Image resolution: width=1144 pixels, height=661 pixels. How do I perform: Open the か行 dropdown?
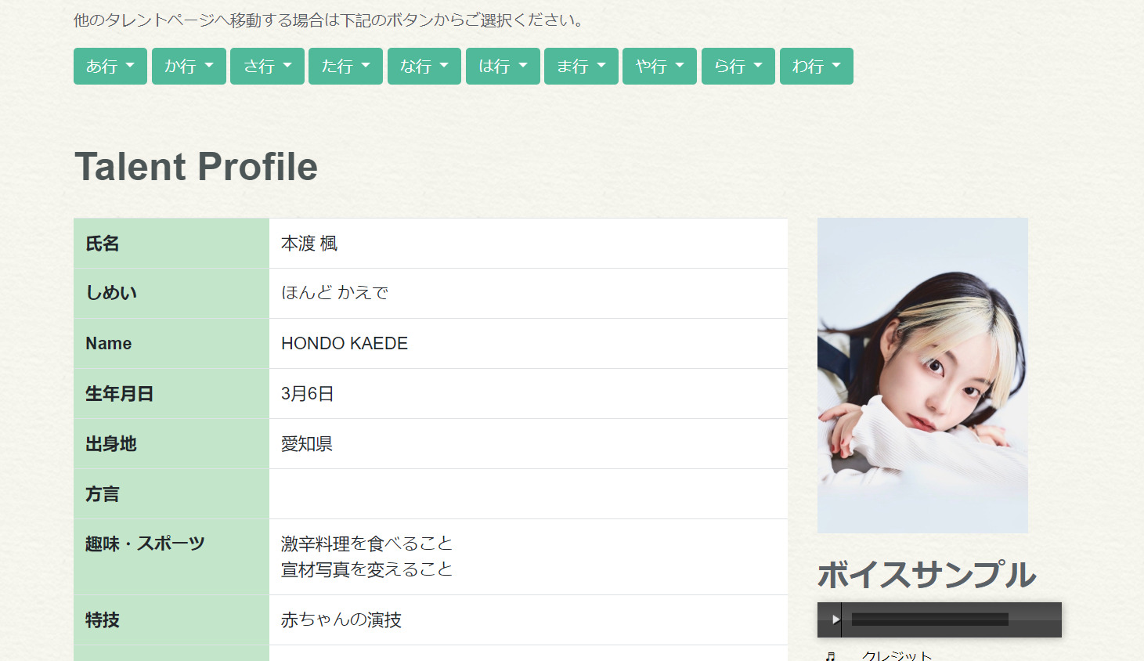click(x=189, y=66)
